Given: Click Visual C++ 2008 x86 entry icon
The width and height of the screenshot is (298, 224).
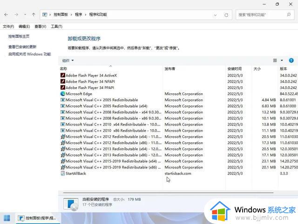Looking at the screenshot, I should point(63,118).
